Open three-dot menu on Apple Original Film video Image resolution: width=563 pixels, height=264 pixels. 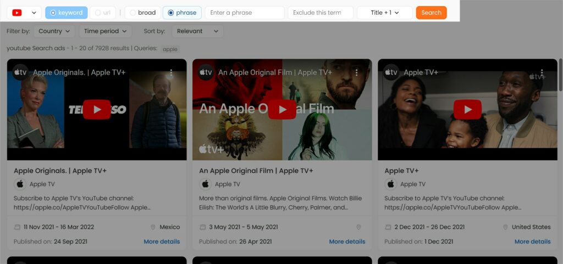[x=356, y=72]
